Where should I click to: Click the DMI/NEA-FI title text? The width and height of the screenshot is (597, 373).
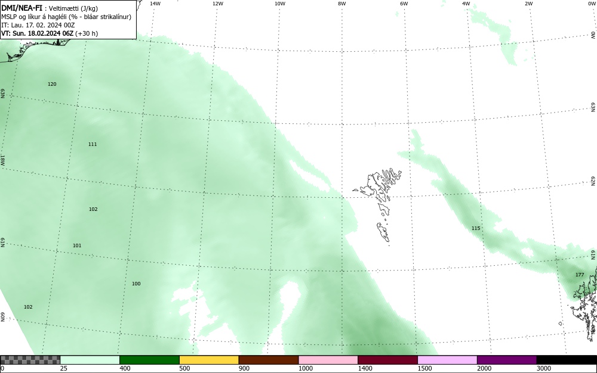[21, 8]
